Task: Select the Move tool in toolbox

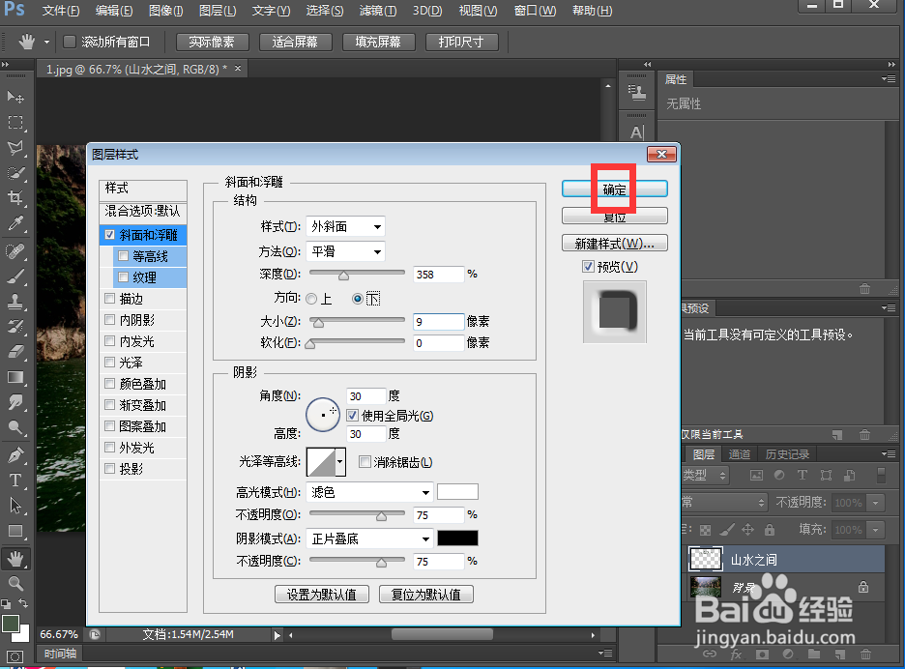Action: (15, 97)
